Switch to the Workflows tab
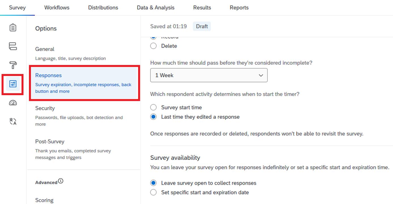 (x=57, y=8)
